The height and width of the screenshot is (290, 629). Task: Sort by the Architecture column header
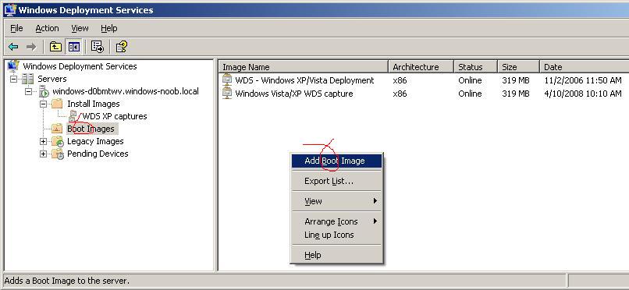pyautogui.click(x=421, y=67)
